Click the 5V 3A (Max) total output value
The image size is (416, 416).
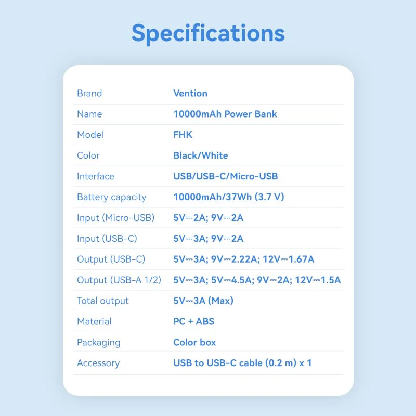pyautogui.click(x=203, y=301)
